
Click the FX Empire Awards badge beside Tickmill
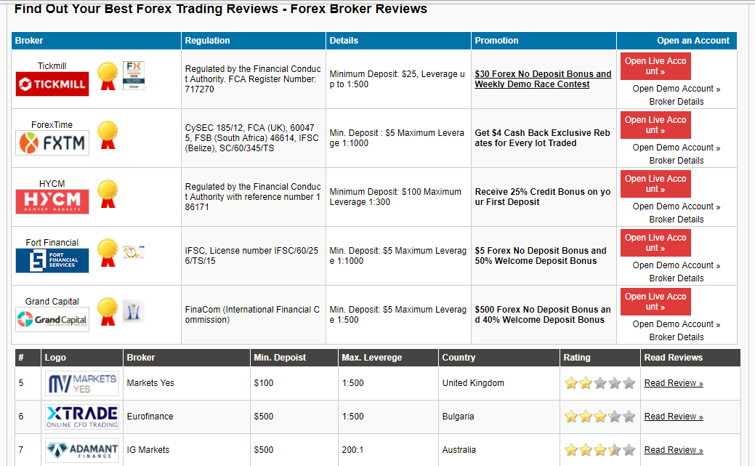[x=132, y=75]
